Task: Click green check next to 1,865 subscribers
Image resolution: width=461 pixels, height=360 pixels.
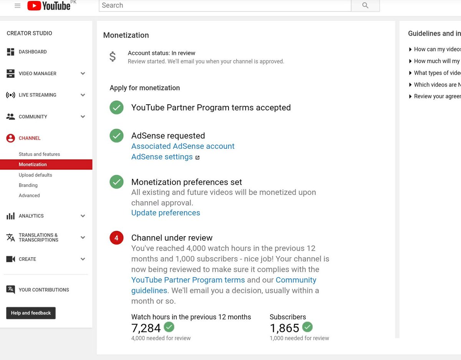Action: pos(307,327)
